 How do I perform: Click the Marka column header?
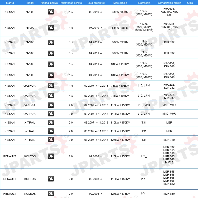(x=10, y=3)
